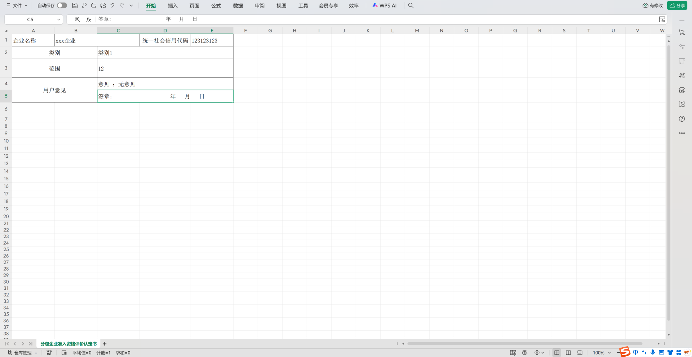Expand the formula bar toggle icon at the right

pos(662,19)
